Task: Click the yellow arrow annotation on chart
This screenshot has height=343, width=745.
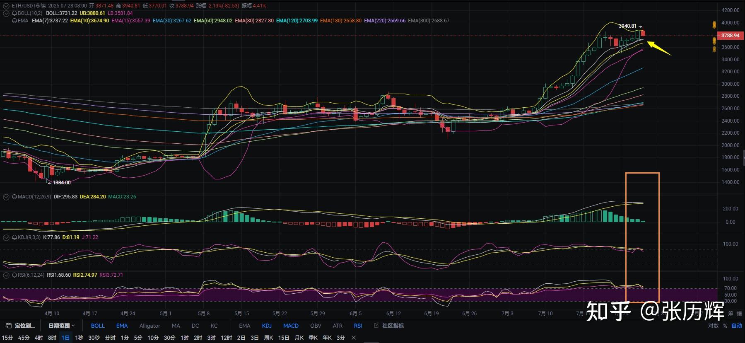Action: point(658,48)
